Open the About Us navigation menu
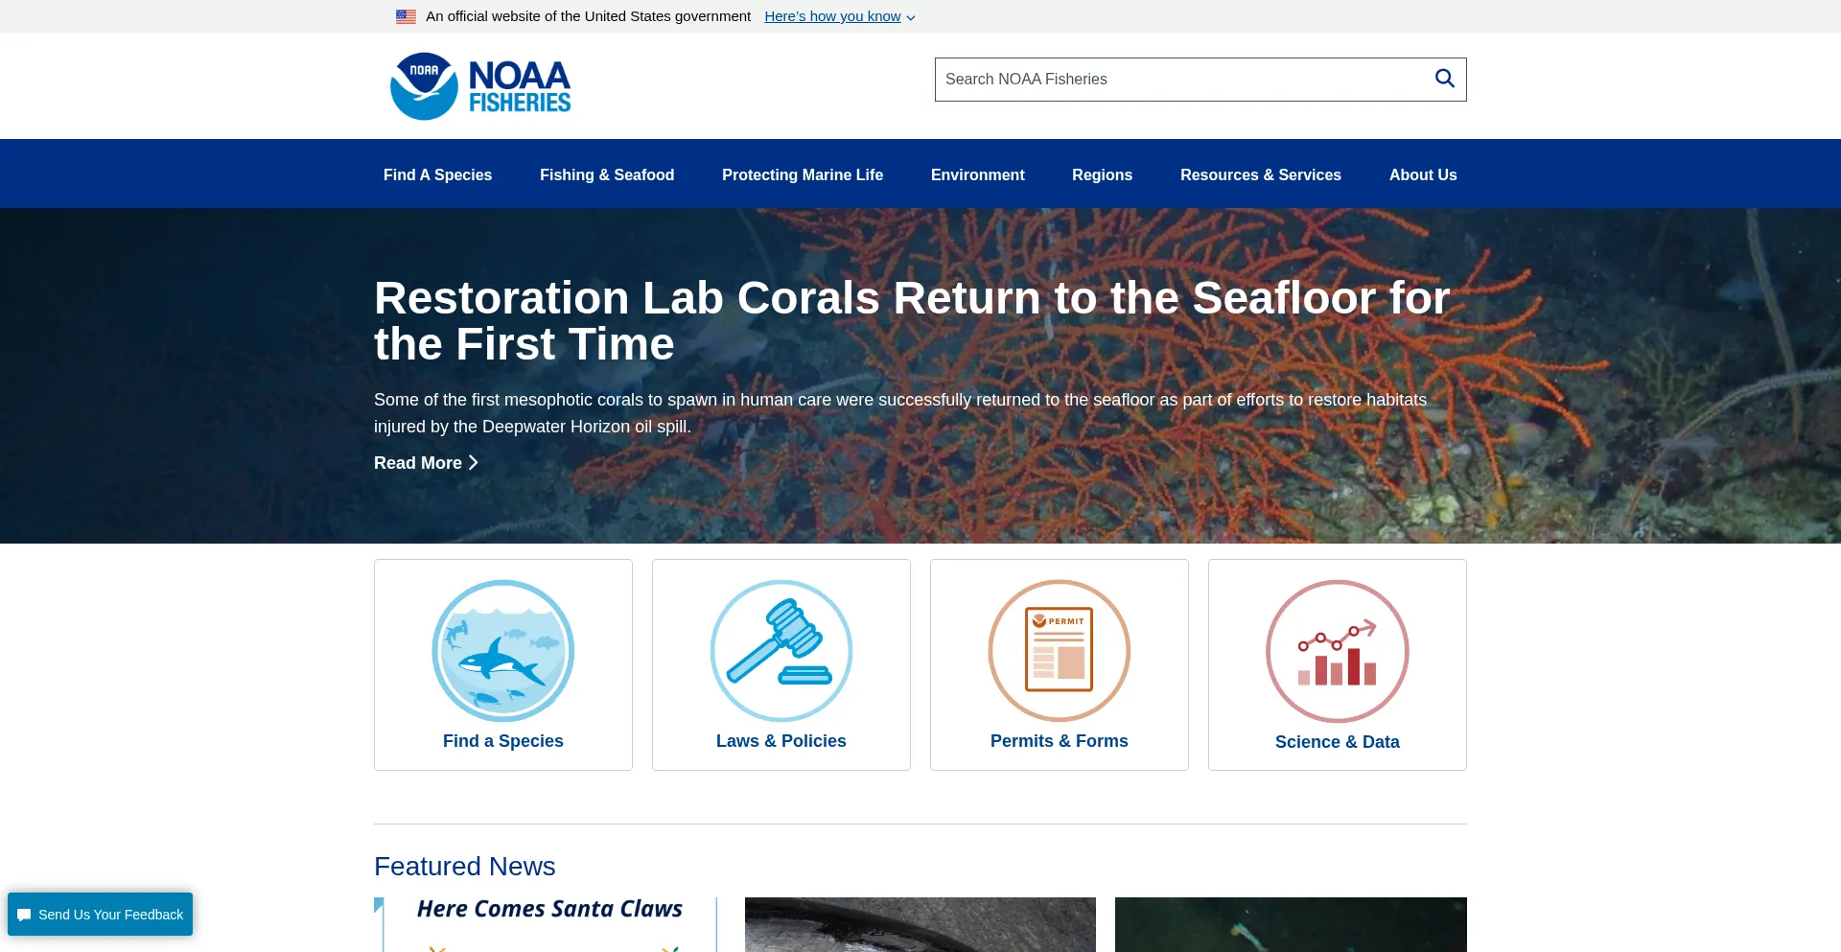The height and width of the screenshot is (952, 1841). pyautogui.click(x=1422, y=174)
